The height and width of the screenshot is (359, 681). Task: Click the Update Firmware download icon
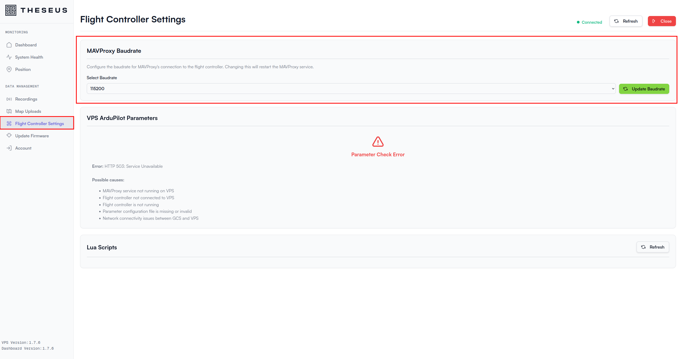click(9, 135)
